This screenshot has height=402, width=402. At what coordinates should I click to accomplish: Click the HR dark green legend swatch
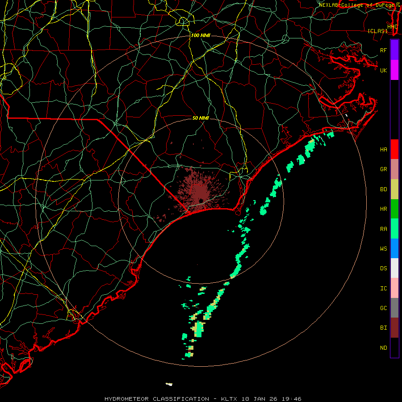394,209
